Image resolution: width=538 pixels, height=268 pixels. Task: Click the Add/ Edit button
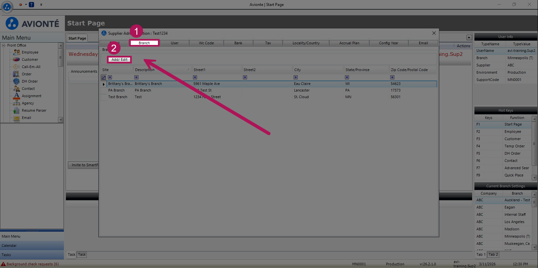pyautogui.click(x=120, y=59)
